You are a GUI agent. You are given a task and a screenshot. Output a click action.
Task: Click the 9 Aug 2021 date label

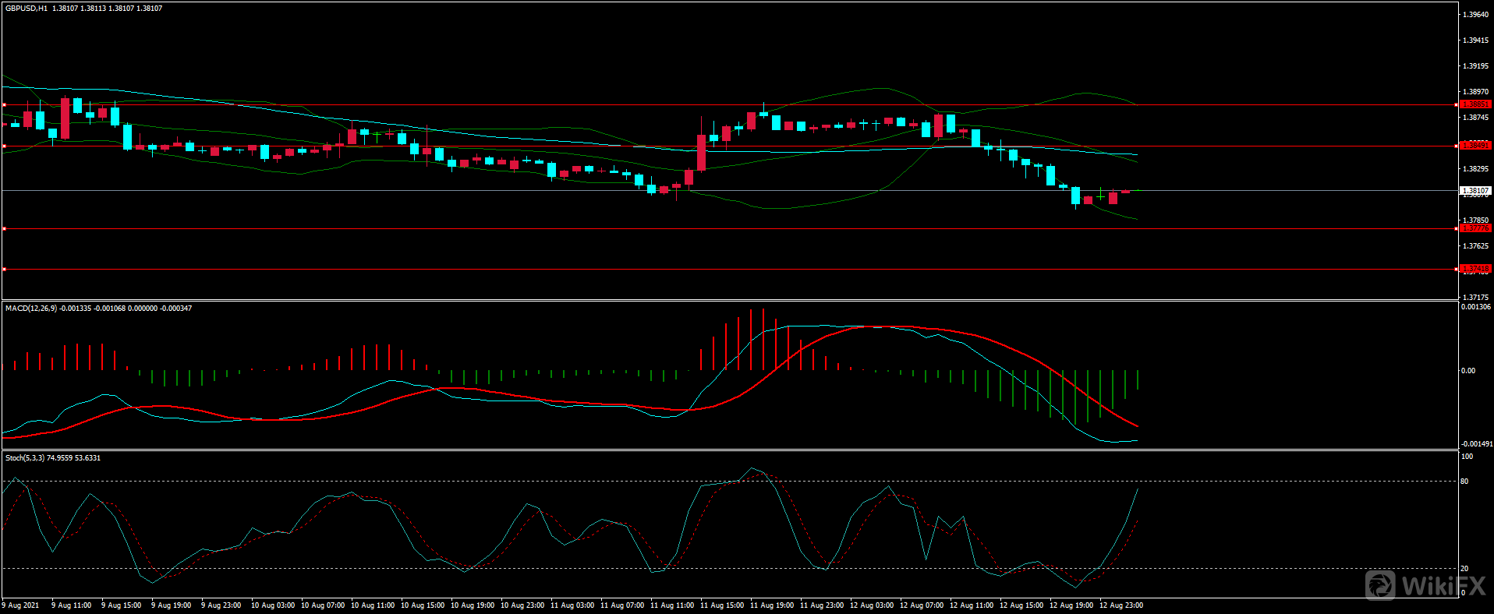coord(21,605)
